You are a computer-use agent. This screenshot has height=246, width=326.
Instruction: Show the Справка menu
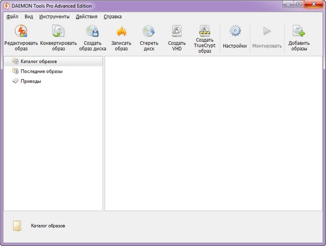pos(112,17)
